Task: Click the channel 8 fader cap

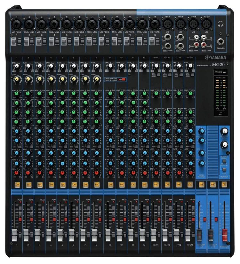Action: tap(94, 235)
